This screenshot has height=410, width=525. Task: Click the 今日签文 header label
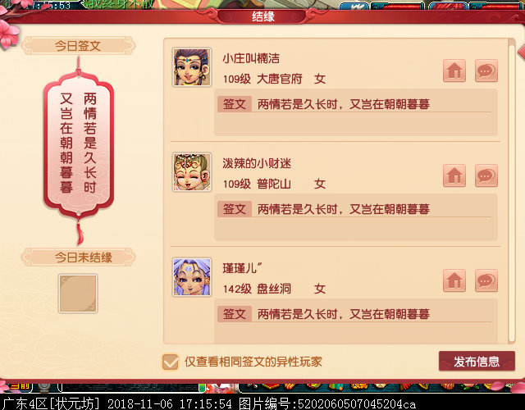pyautogui.click(x=78, y=46)
